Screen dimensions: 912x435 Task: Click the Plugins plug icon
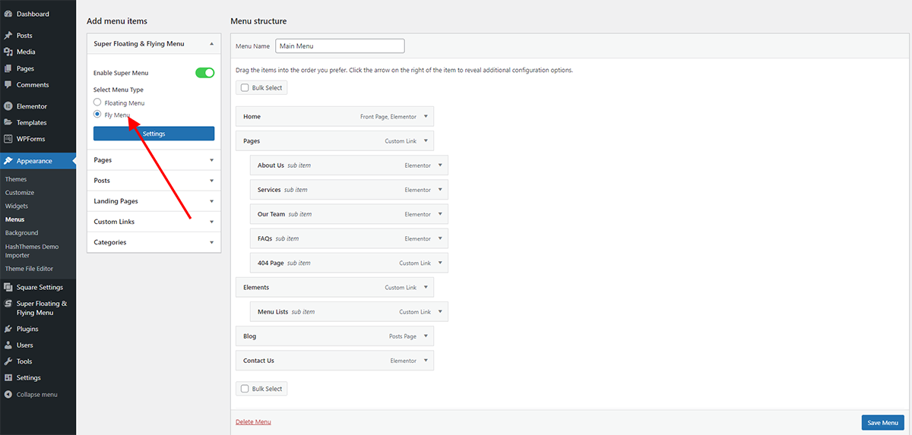click(8, 329)
